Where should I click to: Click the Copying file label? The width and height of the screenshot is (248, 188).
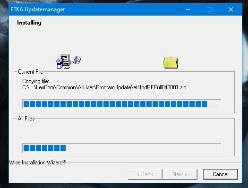click(x=36, y=81)
